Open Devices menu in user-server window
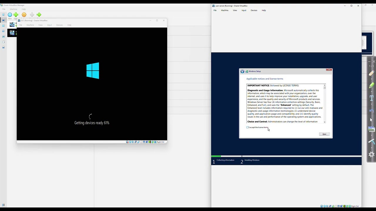Screen dimensions: 376x211 (254, 10)
